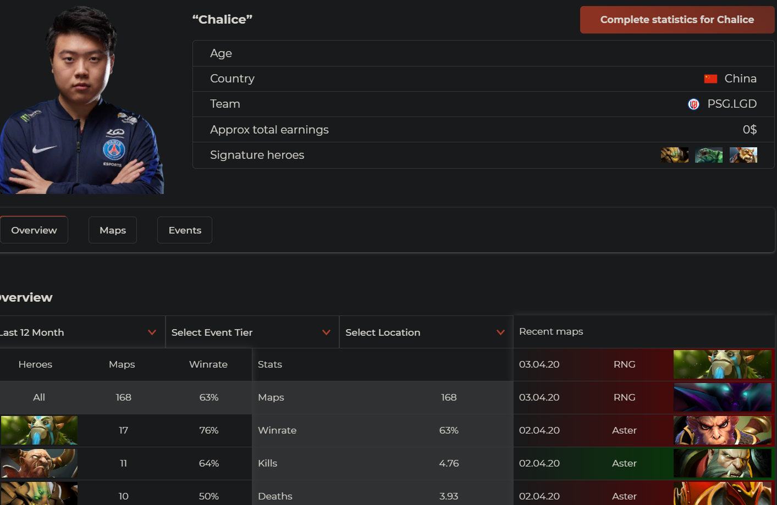Open the purple hero portrait in recent maps
The width and height of the screenshot is (777, 505).
(x=722, y=397)
